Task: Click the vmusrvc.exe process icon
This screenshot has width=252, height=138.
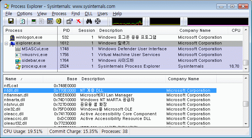Action: pyautogui.click(x=18, y=55)
